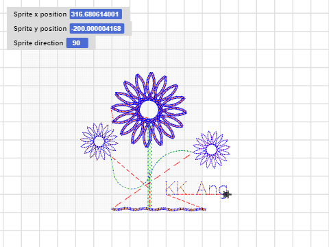The height and width of the screenshot is (247, 329).
Task: Click the Sprite direction value 90
Action: tap(77, 43)
